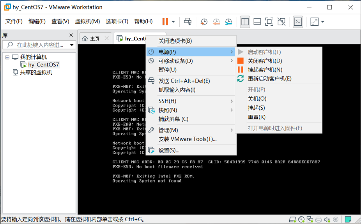361x224 pixels.
Task: Click the orange pause VM toolbar icon
Action: [165, 22]
